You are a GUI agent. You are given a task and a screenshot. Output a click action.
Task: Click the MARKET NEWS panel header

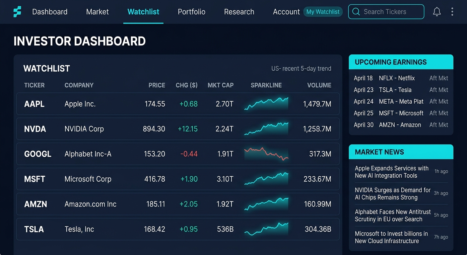click(401, 152)
